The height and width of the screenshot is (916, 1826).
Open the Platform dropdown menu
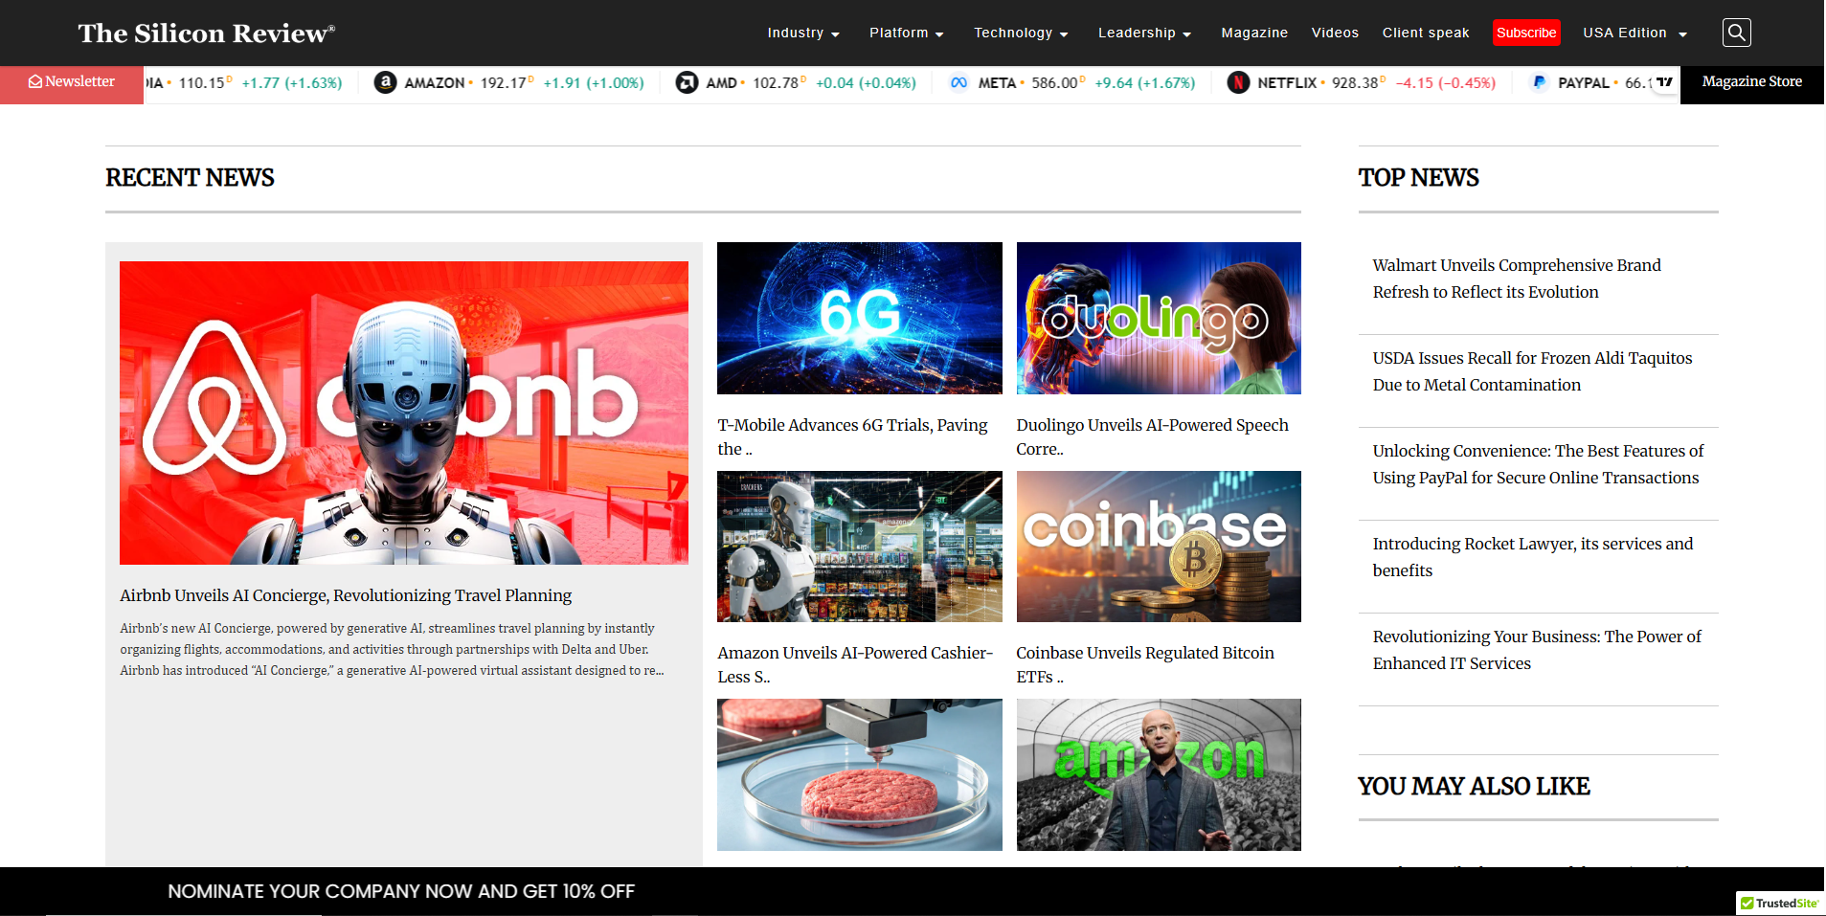(906, 33)
